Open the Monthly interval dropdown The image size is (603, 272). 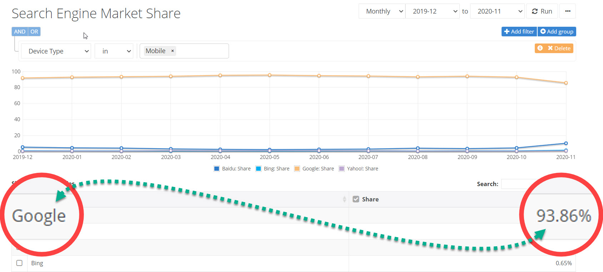(382, 11)
